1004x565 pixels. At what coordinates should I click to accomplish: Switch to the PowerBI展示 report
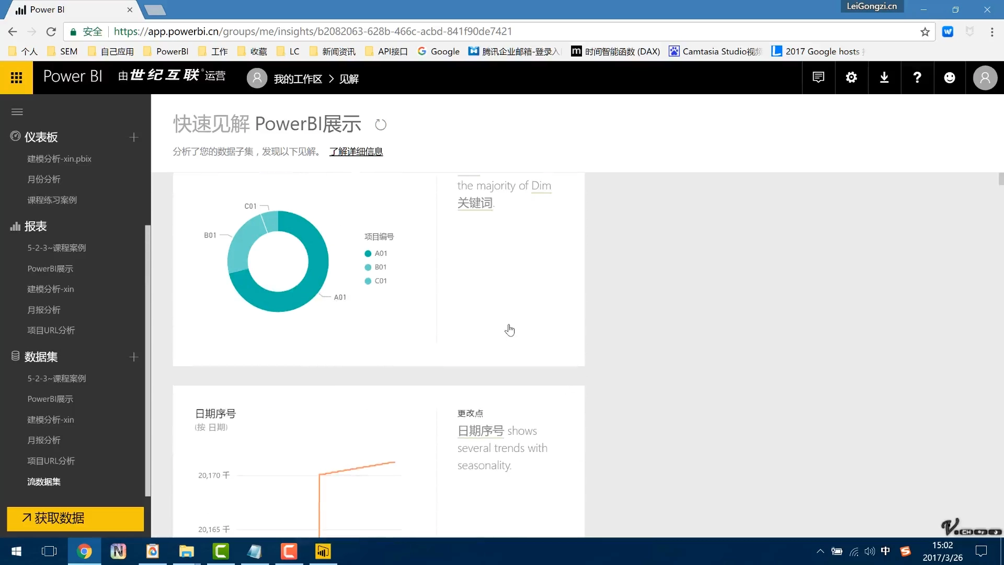[50, 268]
